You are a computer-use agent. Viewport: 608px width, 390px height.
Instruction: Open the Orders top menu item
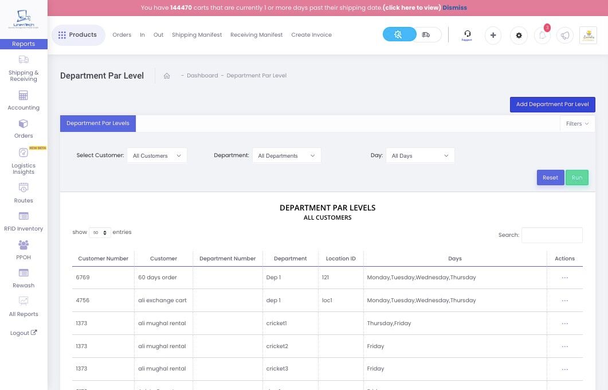pyautogui.click(x=121, y=35)
